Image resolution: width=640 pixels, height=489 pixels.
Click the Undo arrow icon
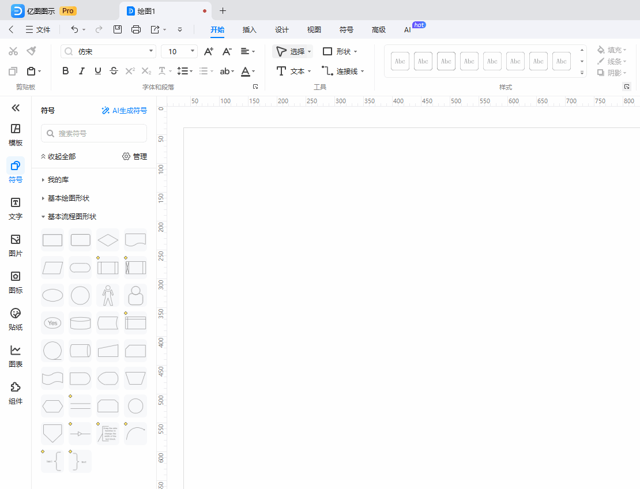point(74,29)
